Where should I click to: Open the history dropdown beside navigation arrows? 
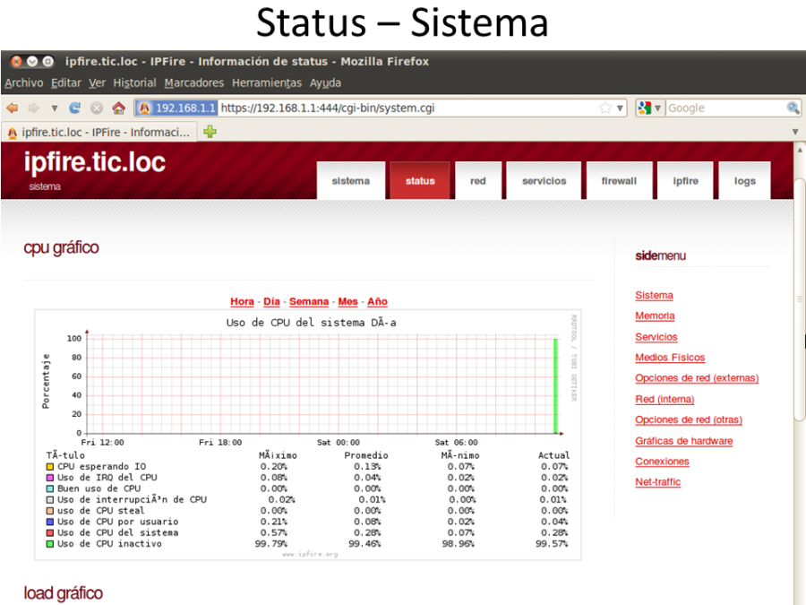click(54, 108)
